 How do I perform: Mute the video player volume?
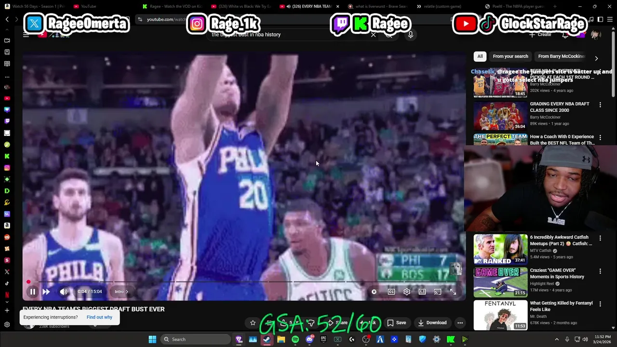[x=64, y=292]
